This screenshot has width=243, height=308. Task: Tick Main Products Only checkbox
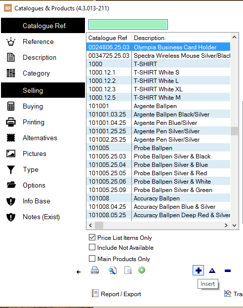(92, 259)
